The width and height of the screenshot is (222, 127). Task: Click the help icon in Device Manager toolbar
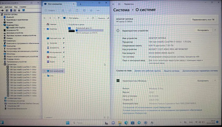point(11,10)
